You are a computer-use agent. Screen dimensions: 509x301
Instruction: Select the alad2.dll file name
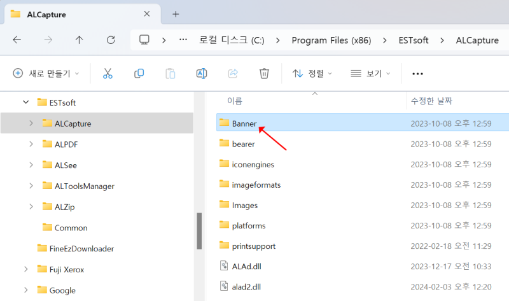pos(246,287)
